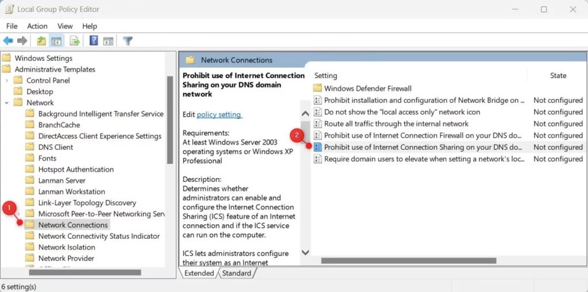
Task: Click the State column header
Action: (558, 75)
